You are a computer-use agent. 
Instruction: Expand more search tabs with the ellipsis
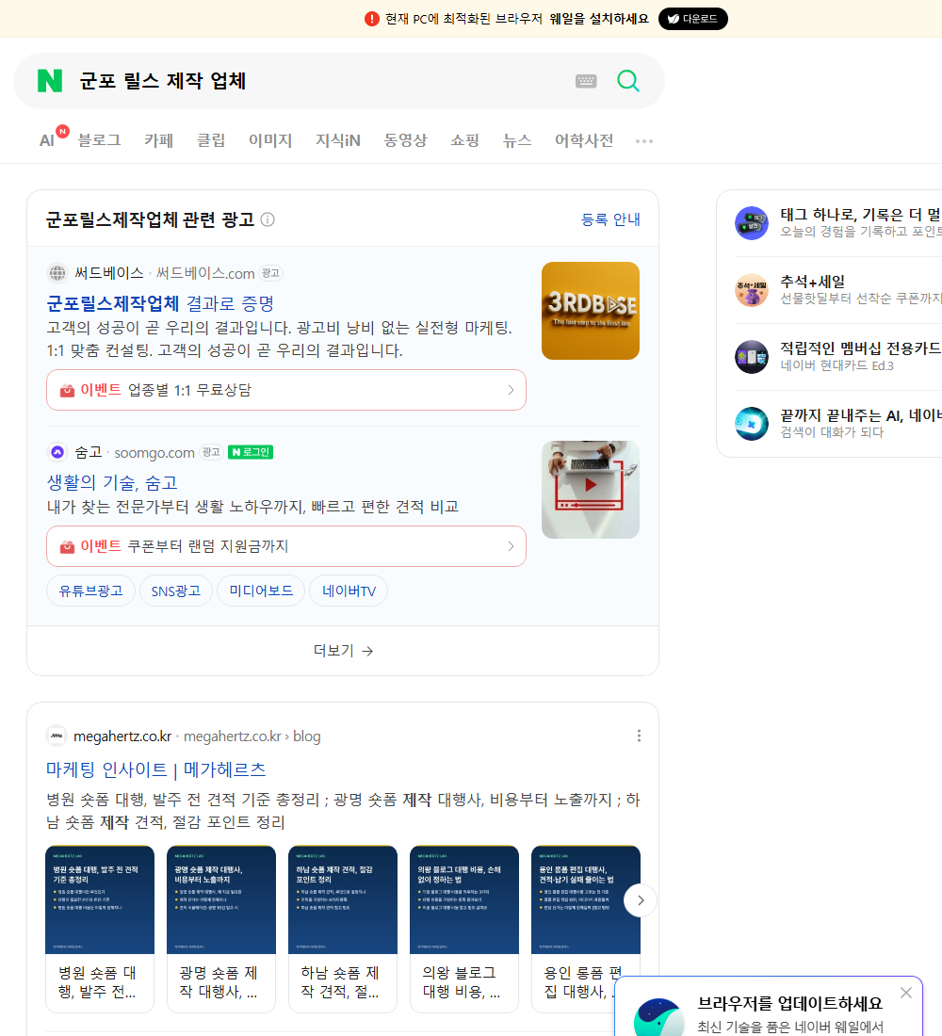(644, 140)
